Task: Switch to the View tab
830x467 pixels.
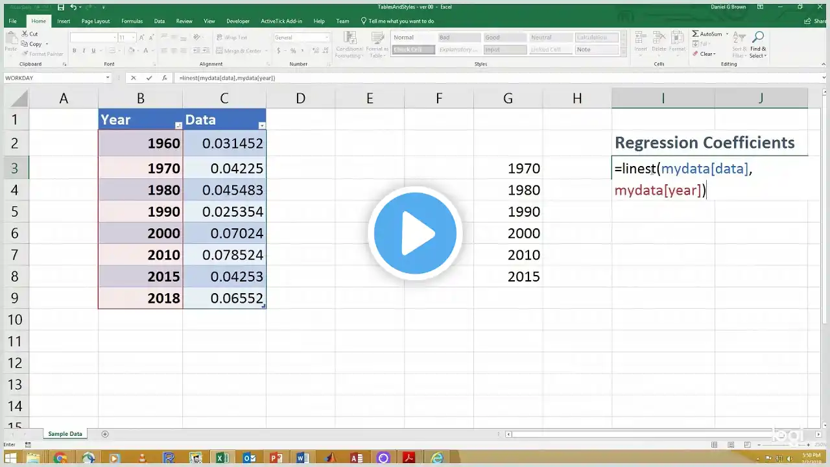Action: [x=209, y=21]
